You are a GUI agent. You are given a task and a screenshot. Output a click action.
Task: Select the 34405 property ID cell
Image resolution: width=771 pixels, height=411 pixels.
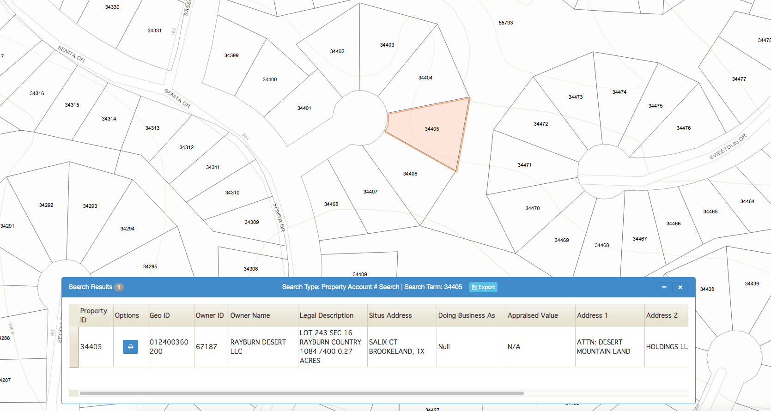(96, 347)
